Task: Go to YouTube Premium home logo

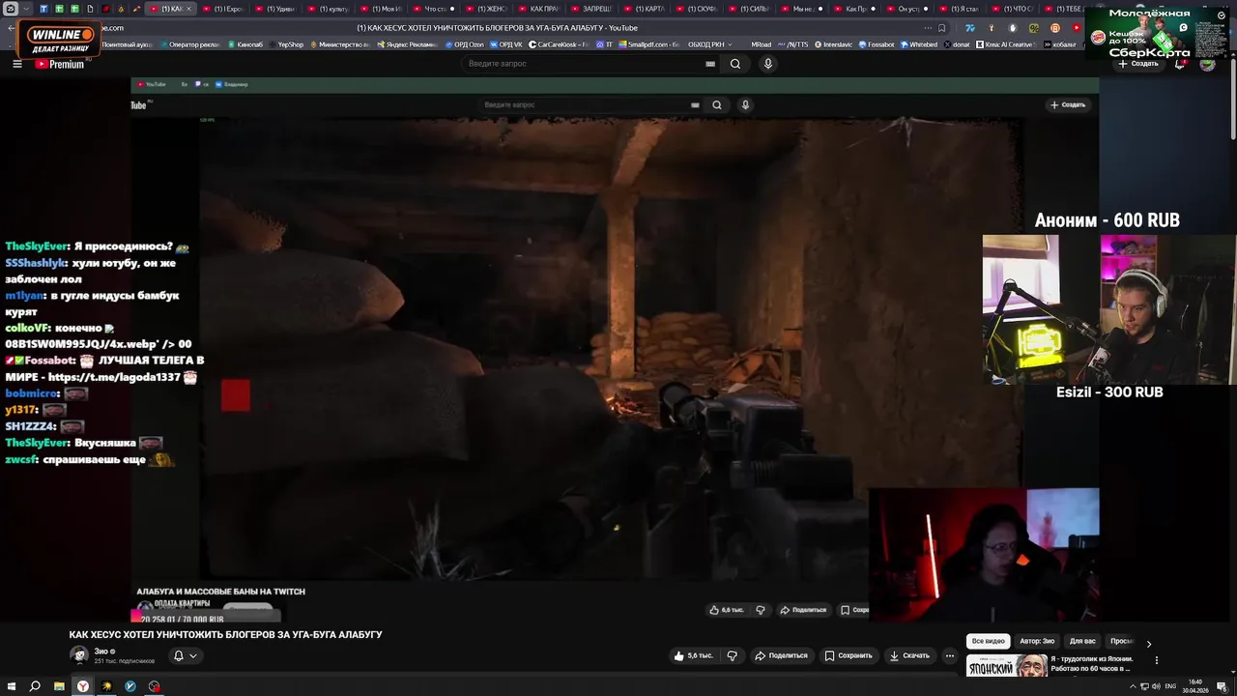Action: click(60, 64)
